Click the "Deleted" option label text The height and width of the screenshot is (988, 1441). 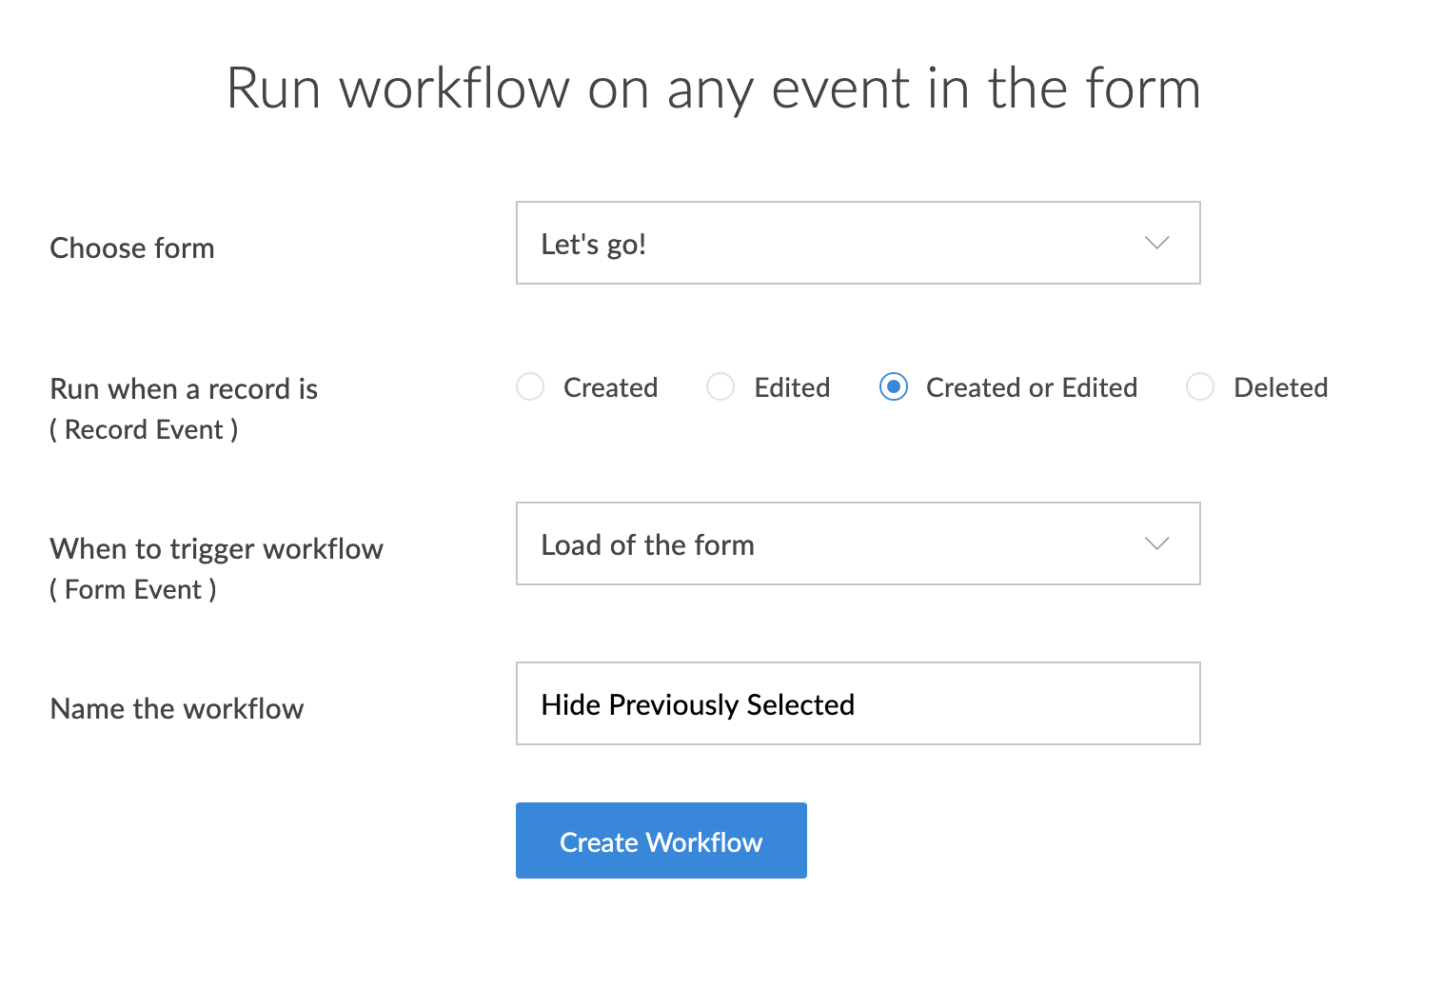click(1280, 387)
